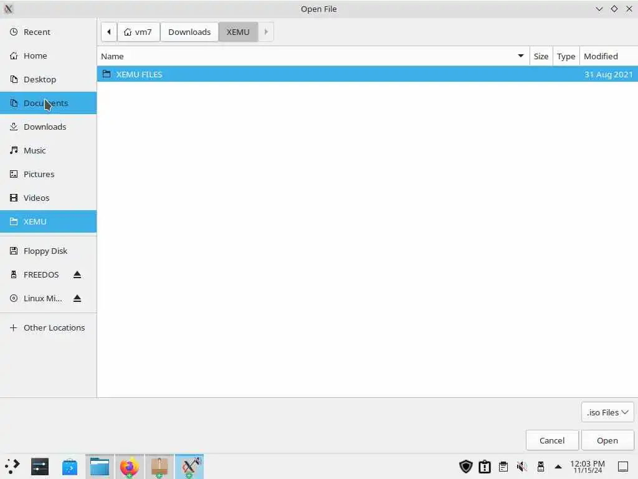Click the xemu window icon in title bar
The image size is (638, 479).
[x=8, y=9]
